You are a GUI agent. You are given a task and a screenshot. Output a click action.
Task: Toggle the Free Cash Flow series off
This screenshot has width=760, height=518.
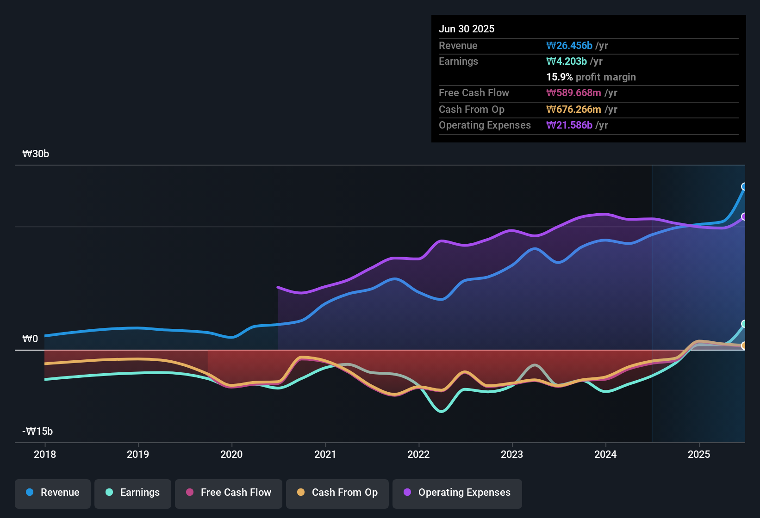(228, 493)
